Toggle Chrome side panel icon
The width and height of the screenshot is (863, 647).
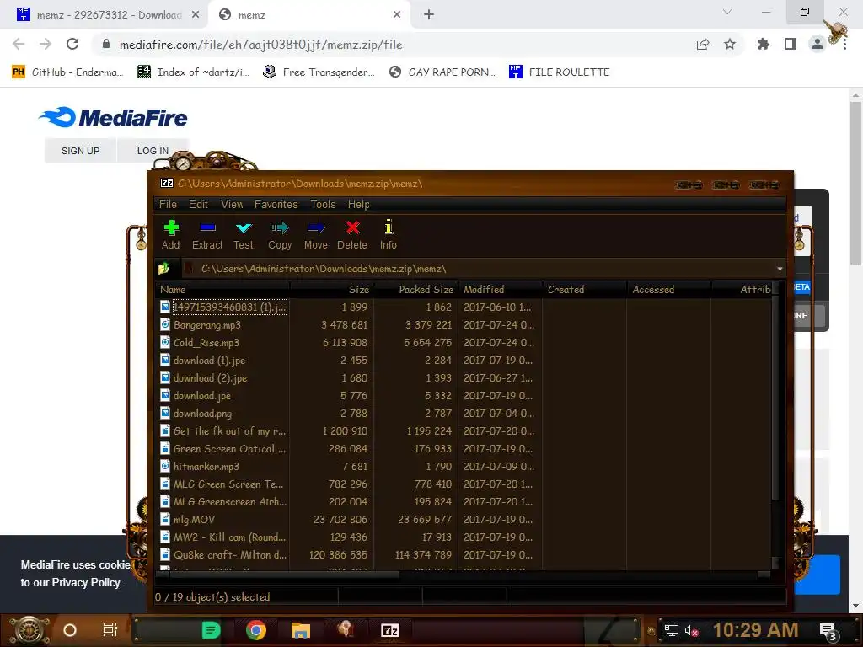pyautogui.click(x=791, y=44)
